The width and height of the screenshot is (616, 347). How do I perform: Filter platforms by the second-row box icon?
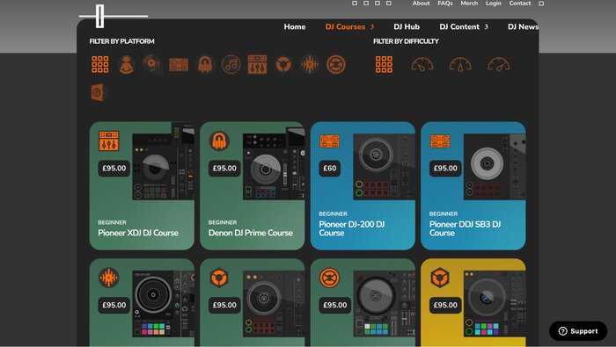pyautogui.click(x=98, y=93)
